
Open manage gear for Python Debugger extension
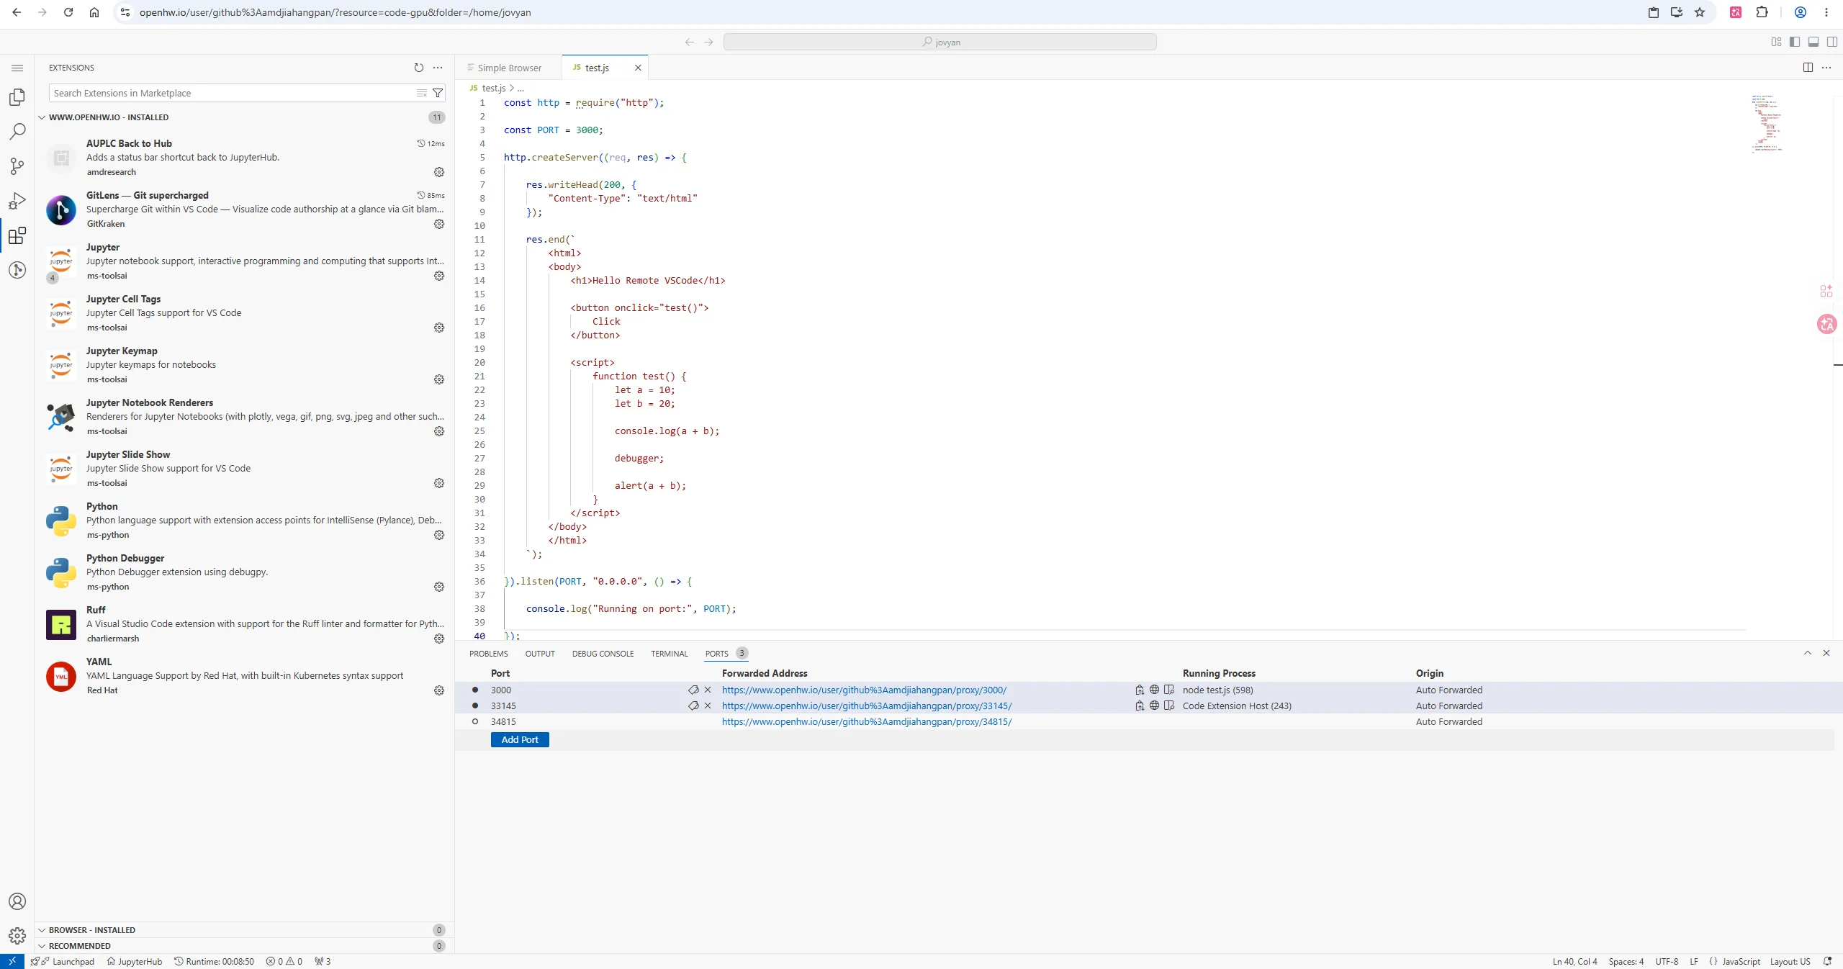pyautogui.click(x=439, y=587)
